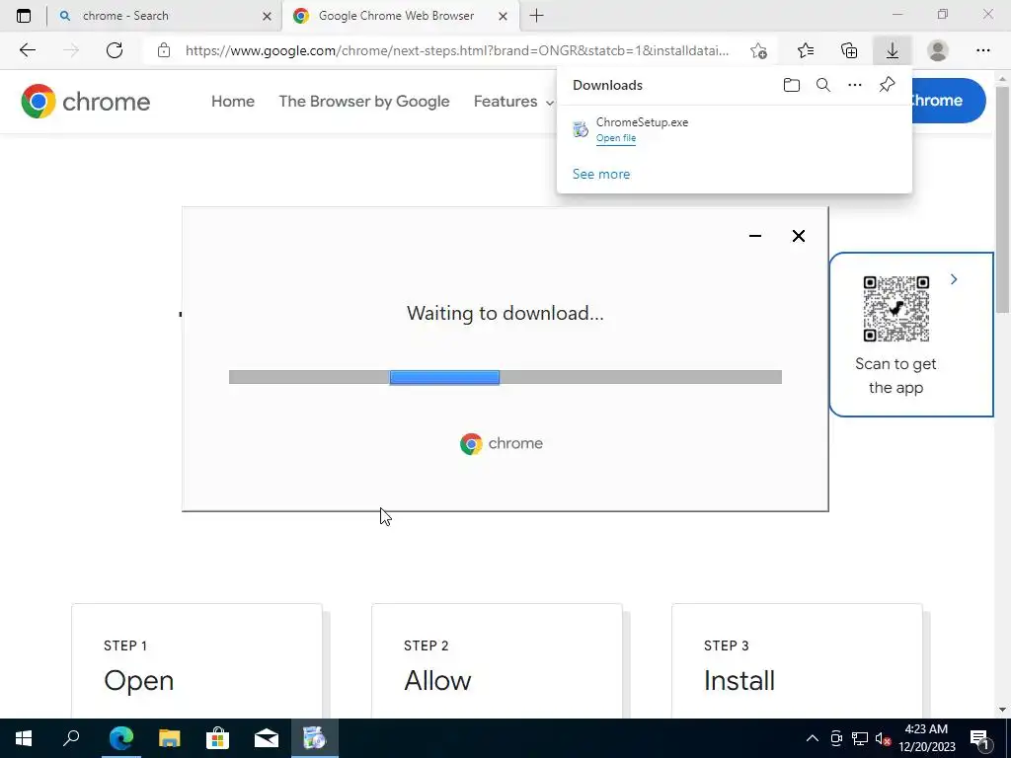The height and width of the screenshot is (758, 1011).
Task: Search downloads in the Downloads panel
Action: [823, 85]
